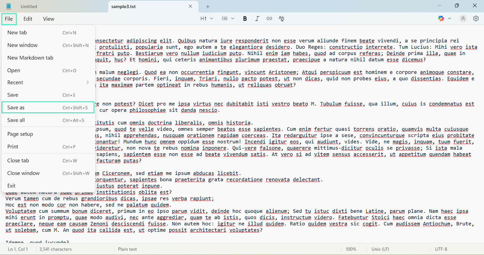484x255 pixels.
Task: Minimize the Notepad window
Action: 439,5
